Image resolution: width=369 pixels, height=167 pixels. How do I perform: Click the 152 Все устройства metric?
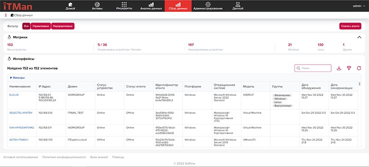click(x=17, y=47)
